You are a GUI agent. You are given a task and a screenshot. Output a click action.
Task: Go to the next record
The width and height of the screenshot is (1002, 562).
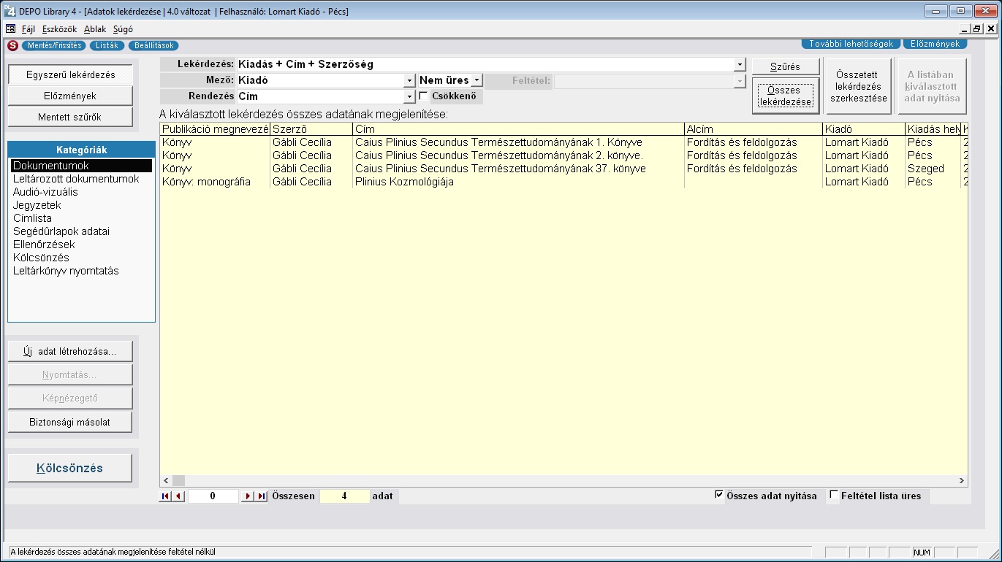[248, 496]
